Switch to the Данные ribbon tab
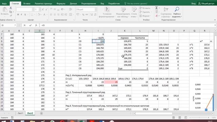 pos(73,4)
